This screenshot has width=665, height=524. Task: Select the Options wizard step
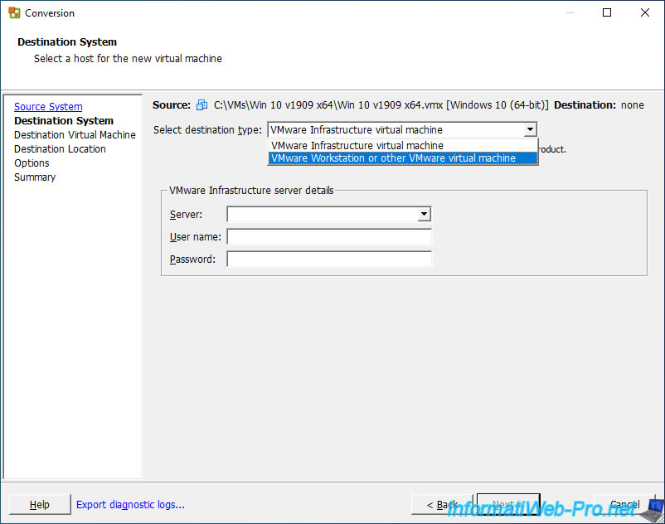click(32, 163)
